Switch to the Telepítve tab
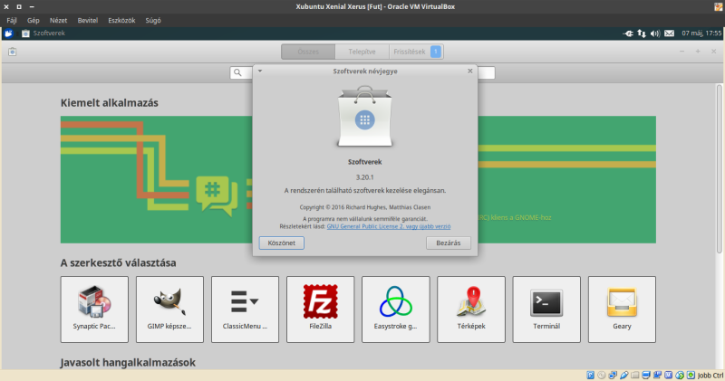The width and height of the screenshot is (725, 381). (362, 52)
